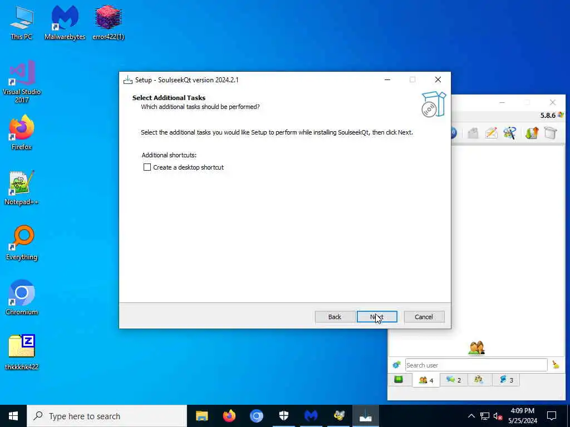The height and width of the screenshot is (427, 570).
Task: Minimize the background window behind Setup
Action: coord(502,102)
